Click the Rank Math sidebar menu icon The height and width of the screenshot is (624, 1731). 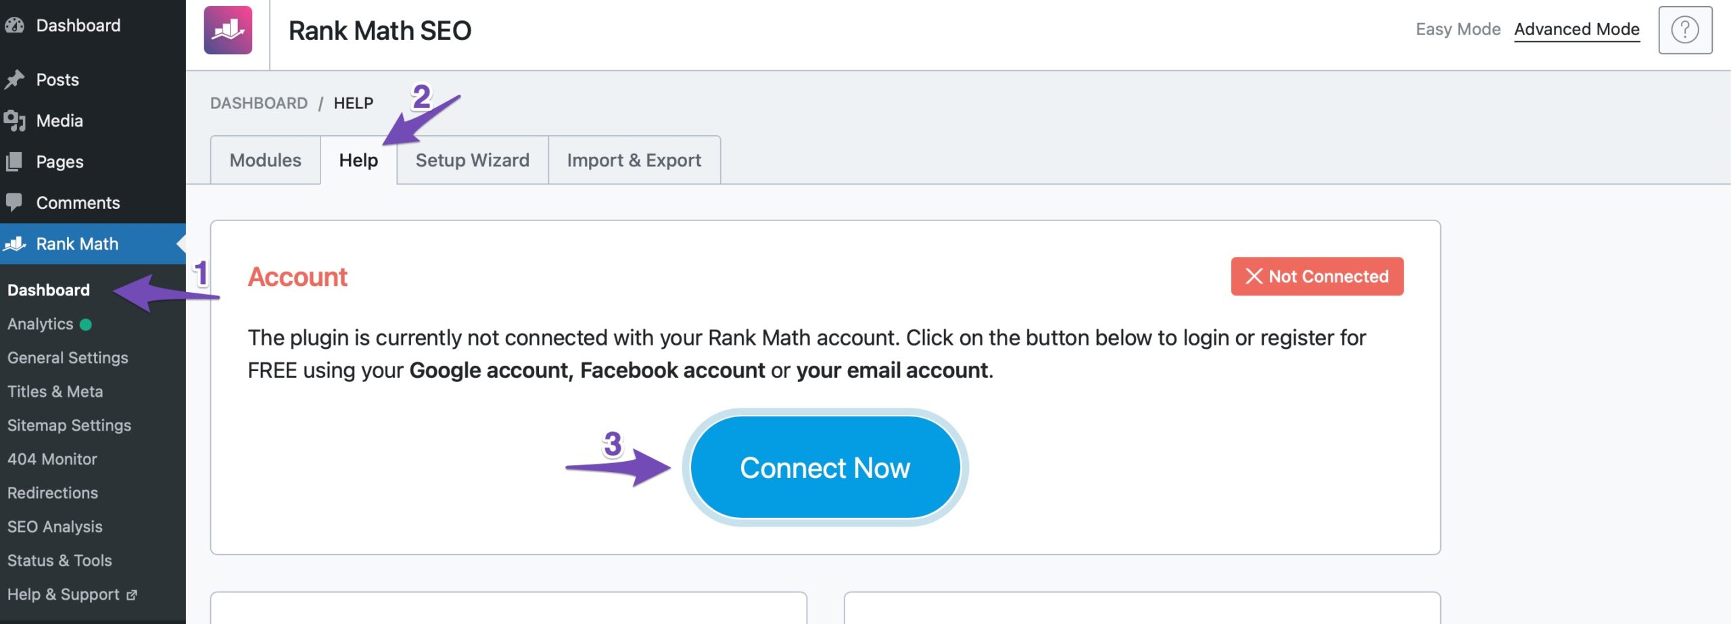pyautogui.click(x=14, y=244)
